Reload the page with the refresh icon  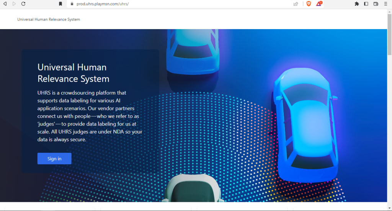(23, 4)
